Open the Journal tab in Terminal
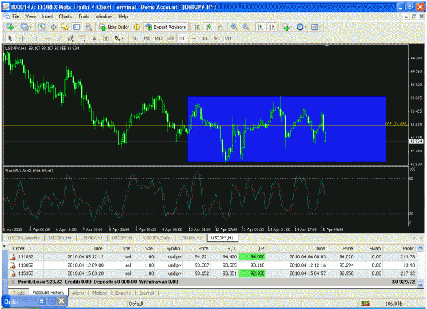 click(146, 293)
